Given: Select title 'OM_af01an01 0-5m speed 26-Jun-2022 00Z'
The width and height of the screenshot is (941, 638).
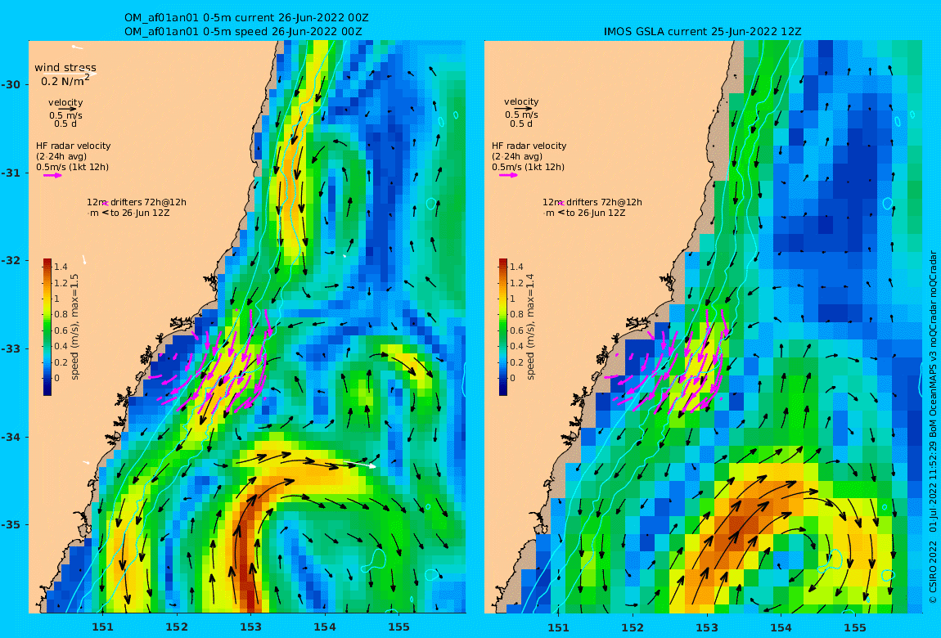Looking at the screenshot, I should [243, 31].
